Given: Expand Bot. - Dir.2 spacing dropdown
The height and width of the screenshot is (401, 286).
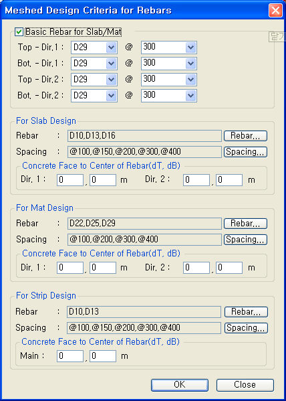Looking at the screenshot, I should pos(169,96).
